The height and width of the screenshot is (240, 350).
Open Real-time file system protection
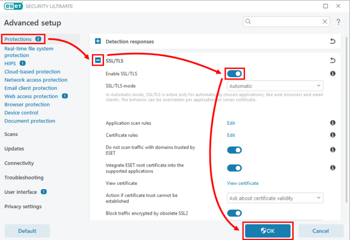29,52
